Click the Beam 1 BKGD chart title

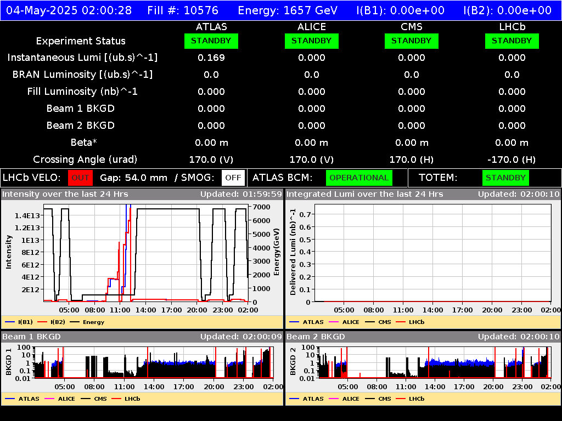point(31,337)
